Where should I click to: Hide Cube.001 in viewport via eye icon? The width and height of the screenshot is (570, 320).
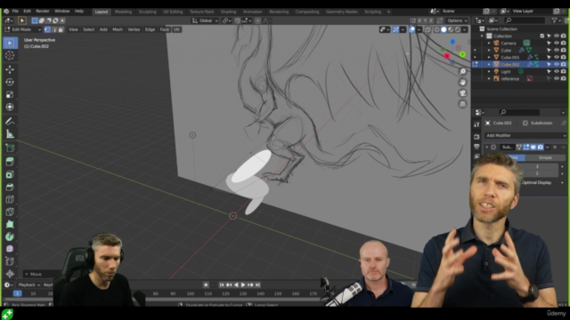tap(557, 57)
